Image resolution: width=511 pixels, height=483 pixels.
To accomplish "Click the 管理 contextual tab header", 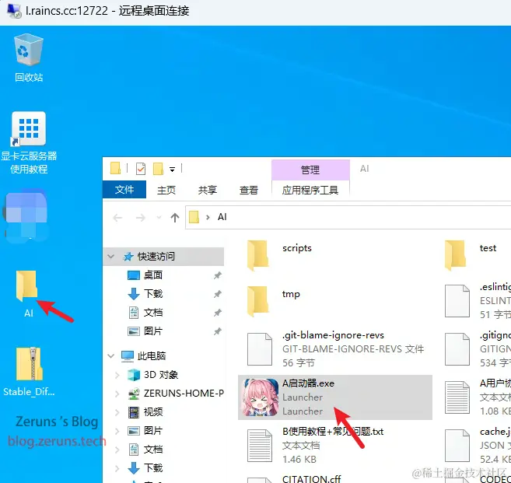I will point(310,170).
